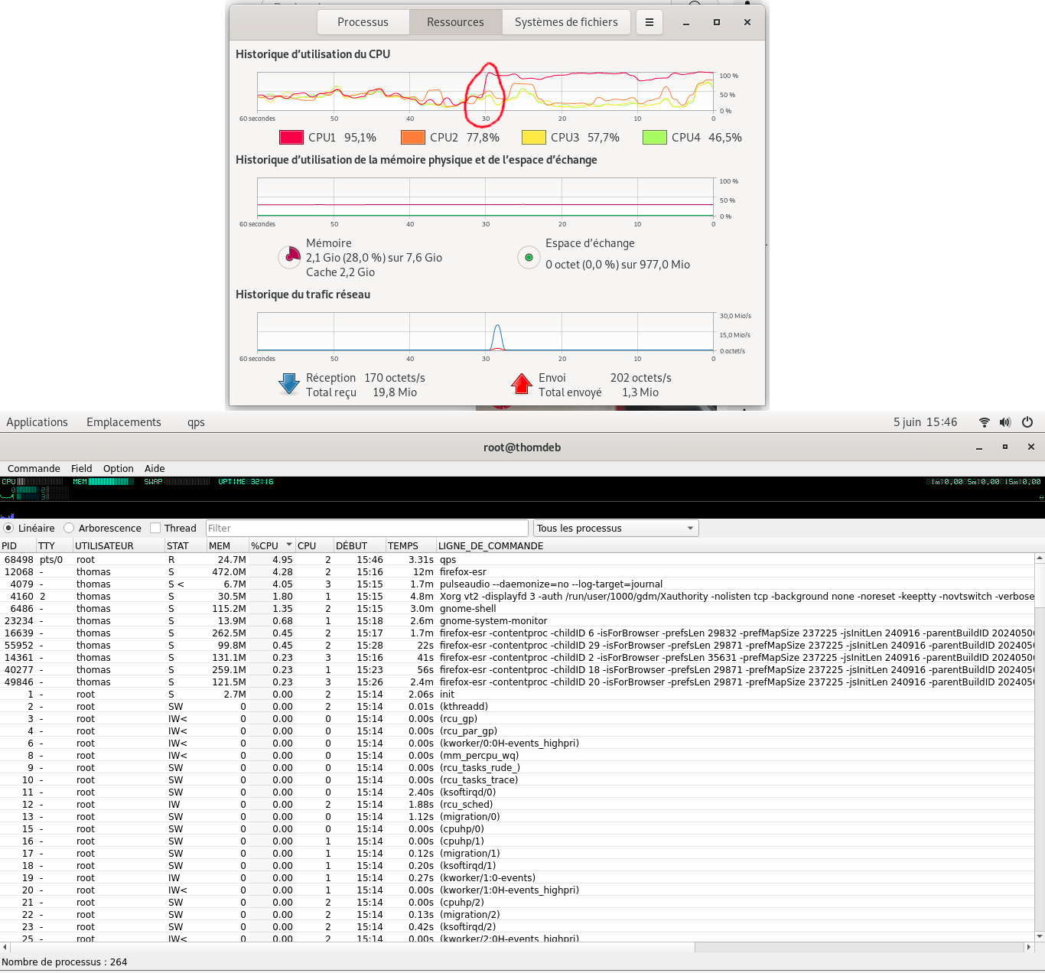Image resolution: width=1045 pixels, height=973 pixels.
Task: Click the red Envoi upload arrow
Action: 522,384
